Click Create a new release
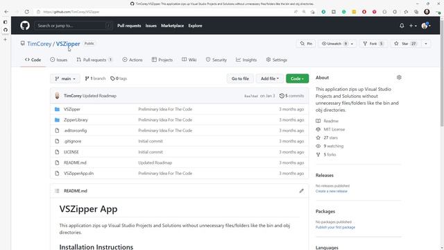This screenshot has width=444, height=250. click(x=332, y=191)
